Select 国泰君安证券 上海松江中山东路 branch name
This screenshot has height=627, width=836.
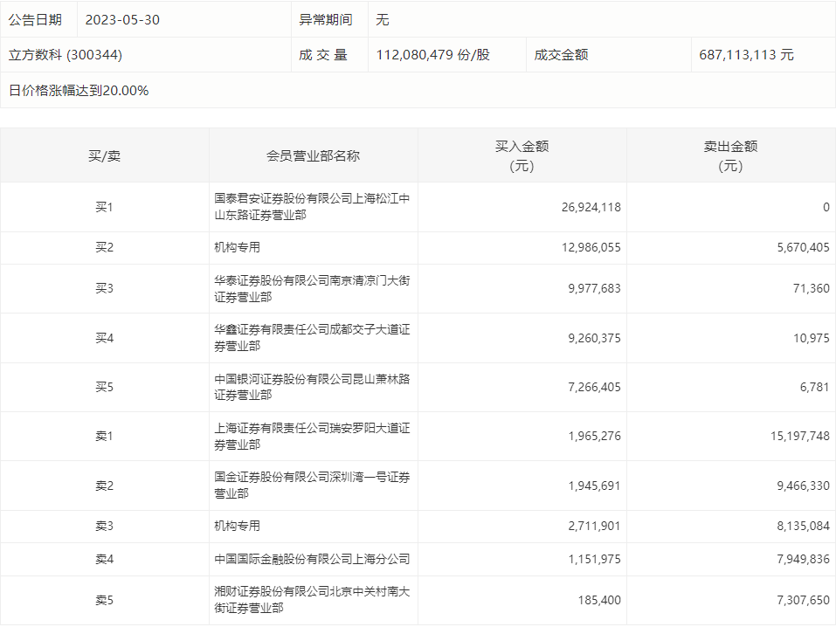pyautogui.click(x=312, y=207)
